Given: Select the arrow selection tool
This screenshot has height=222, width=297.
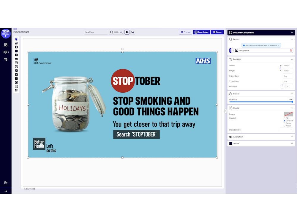Looking at the screenshot, I should [x=16, y=39].
